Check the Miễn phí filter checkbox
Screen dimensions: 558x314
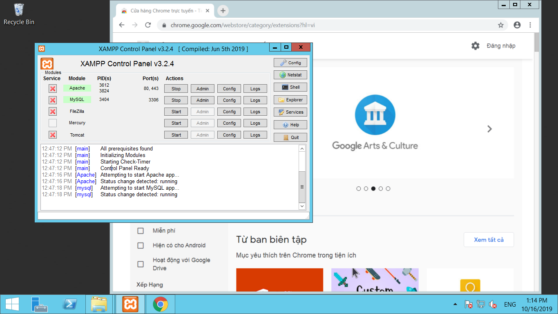pos(141,231)
